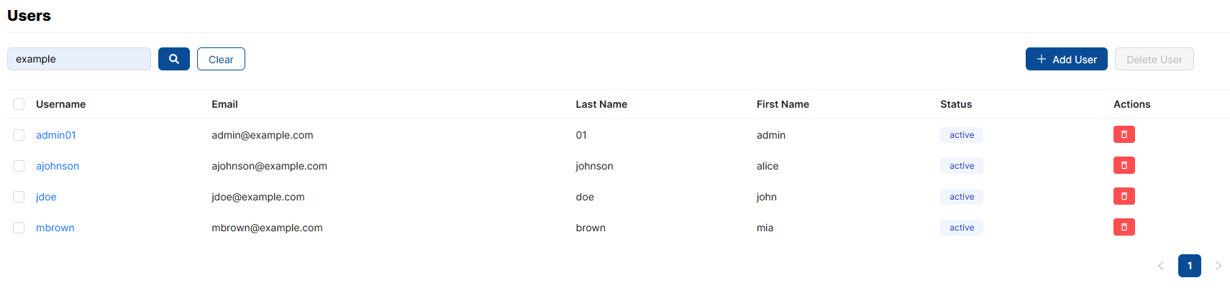
Task: Open the mbrown user profile link
Action: click(55, 228)
